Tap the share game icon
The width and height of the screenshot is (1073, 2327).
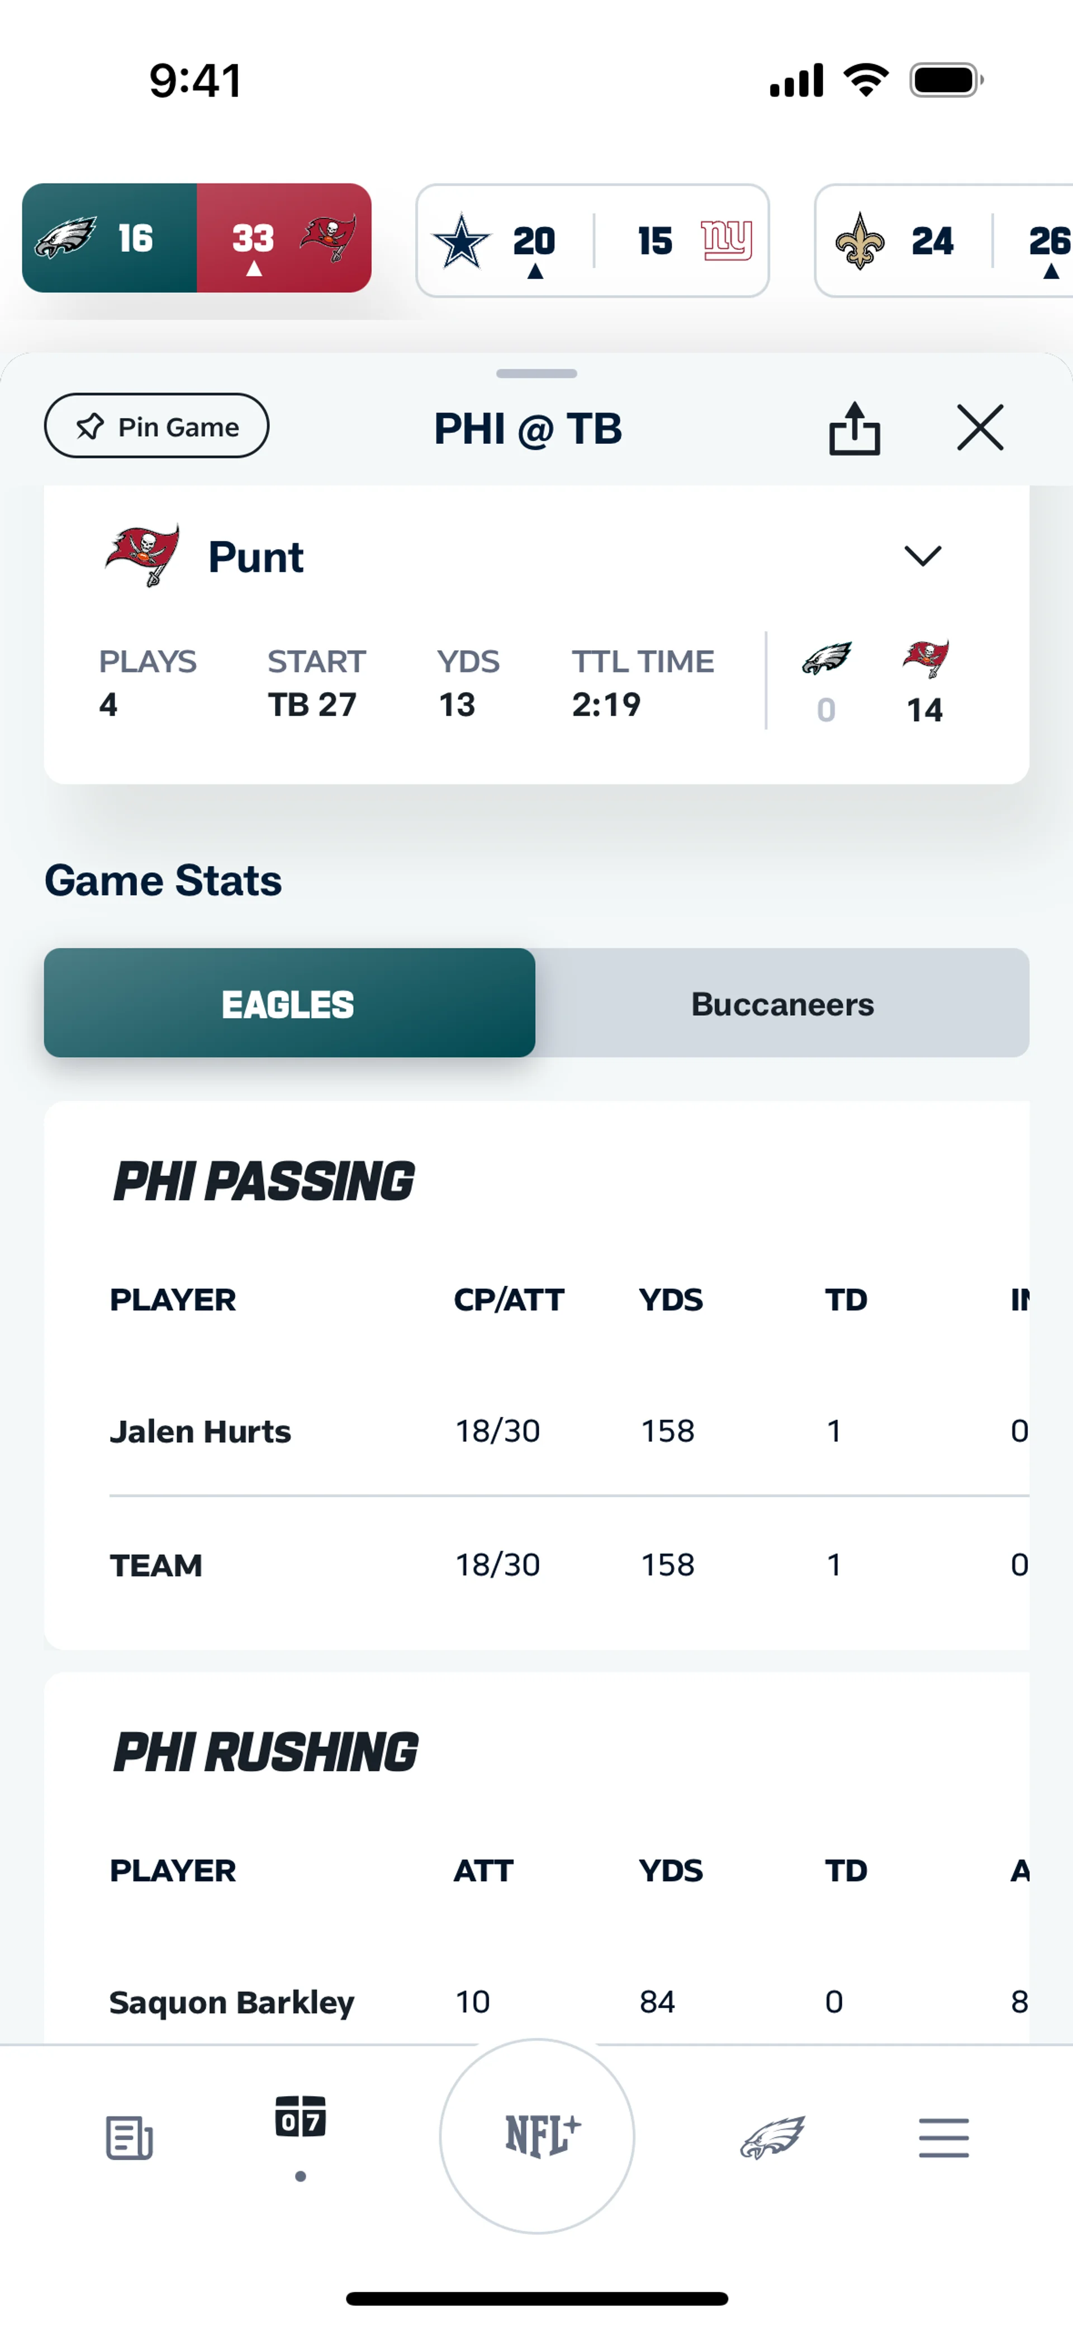(853, 427)
